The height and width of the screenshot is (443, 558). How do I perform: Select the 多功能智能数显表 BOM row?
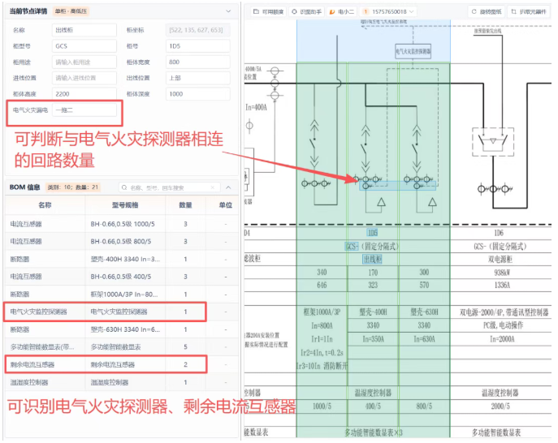tap(121, 347)
